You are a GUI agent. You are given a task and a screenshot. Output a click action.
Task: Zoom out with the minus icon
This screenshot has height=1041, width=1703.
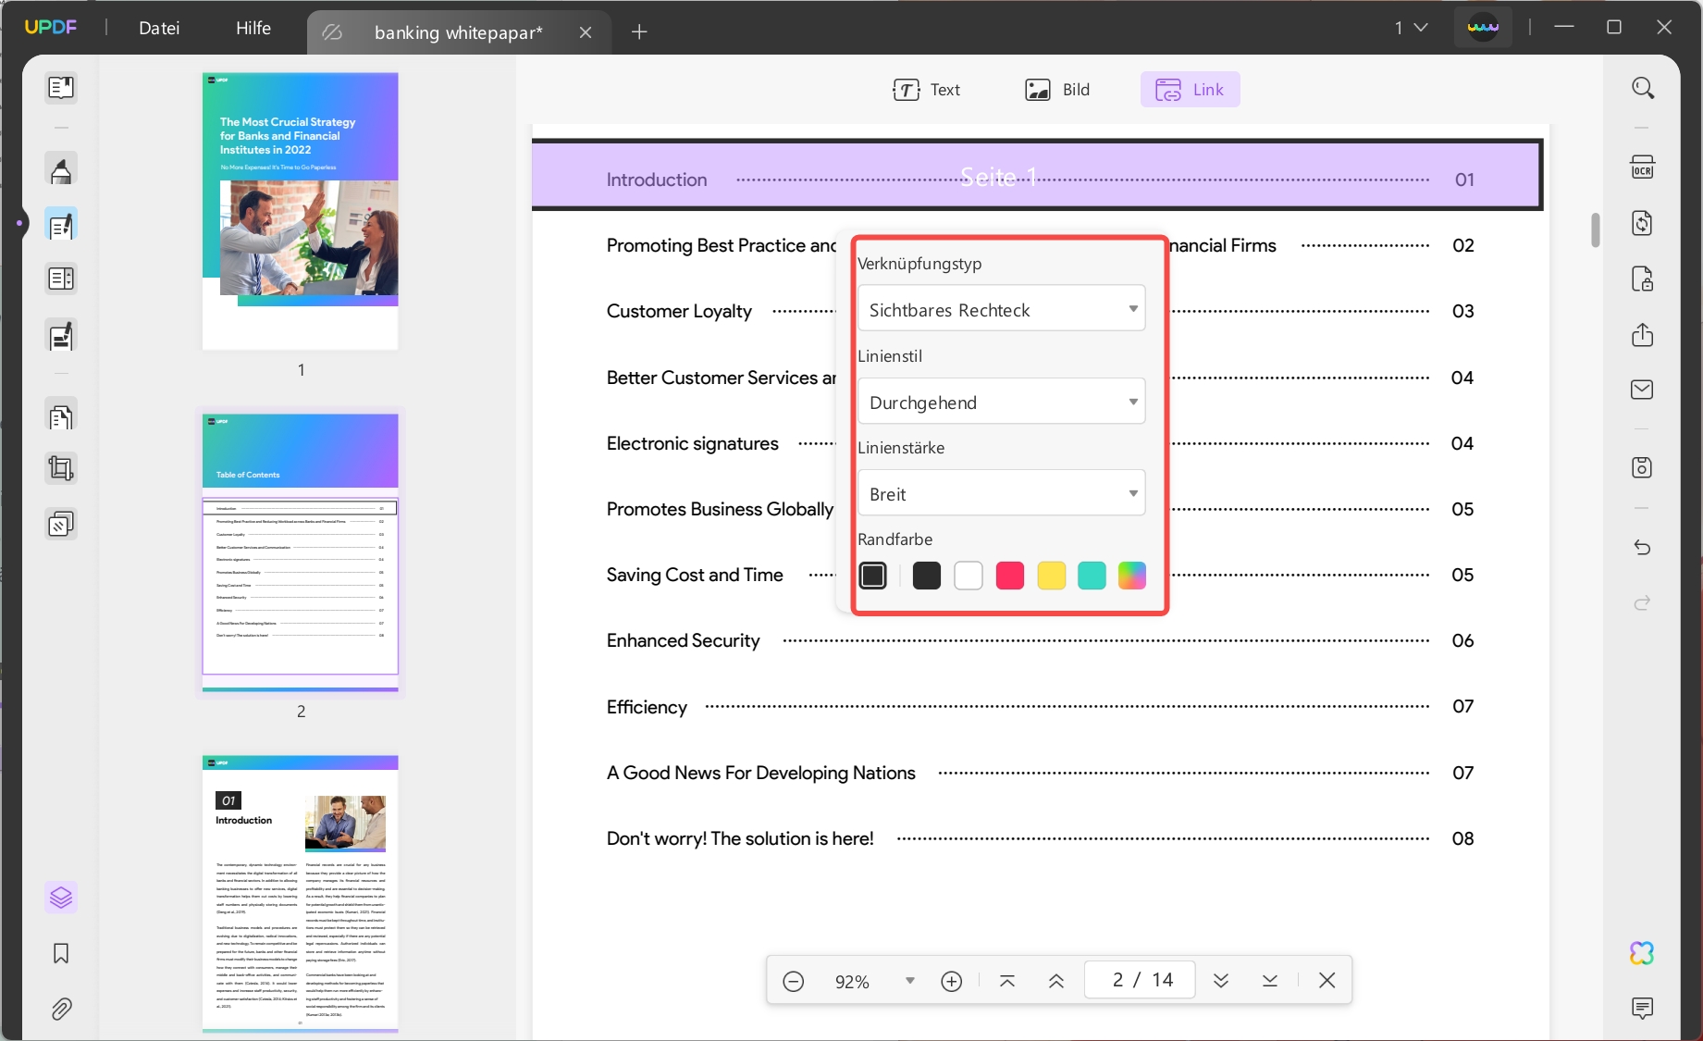[794, 981]
